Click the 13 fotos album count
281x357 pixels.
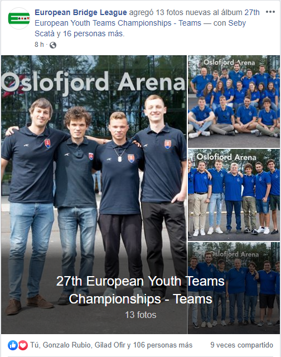[140, 315]
